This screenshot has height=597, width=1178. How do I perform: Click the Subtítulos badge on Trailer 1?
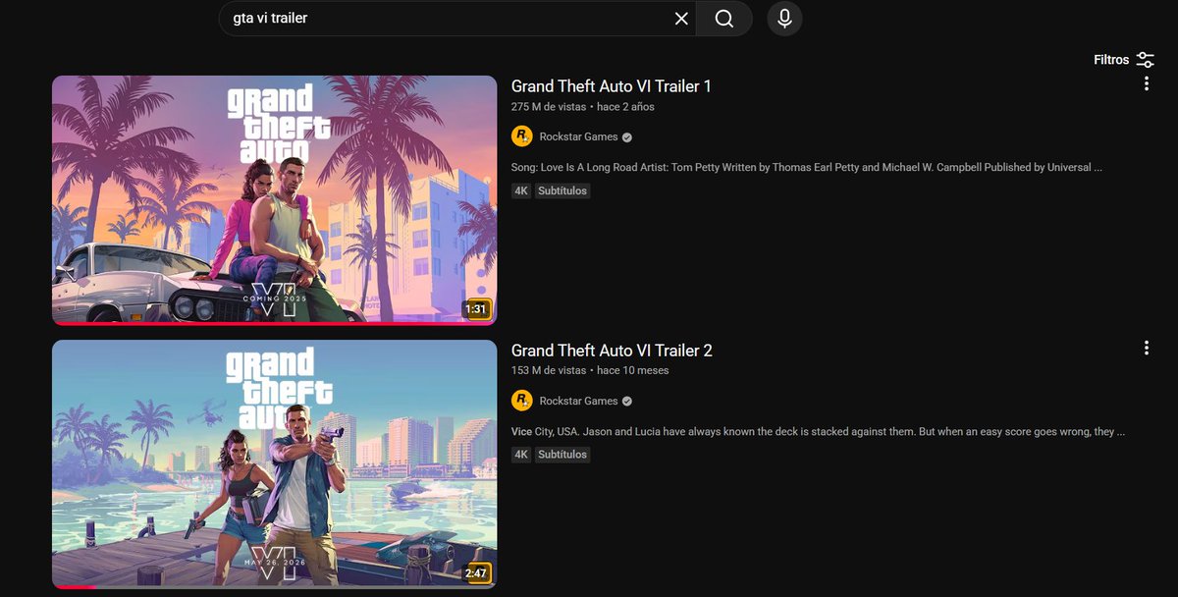[x=562, y=190]
